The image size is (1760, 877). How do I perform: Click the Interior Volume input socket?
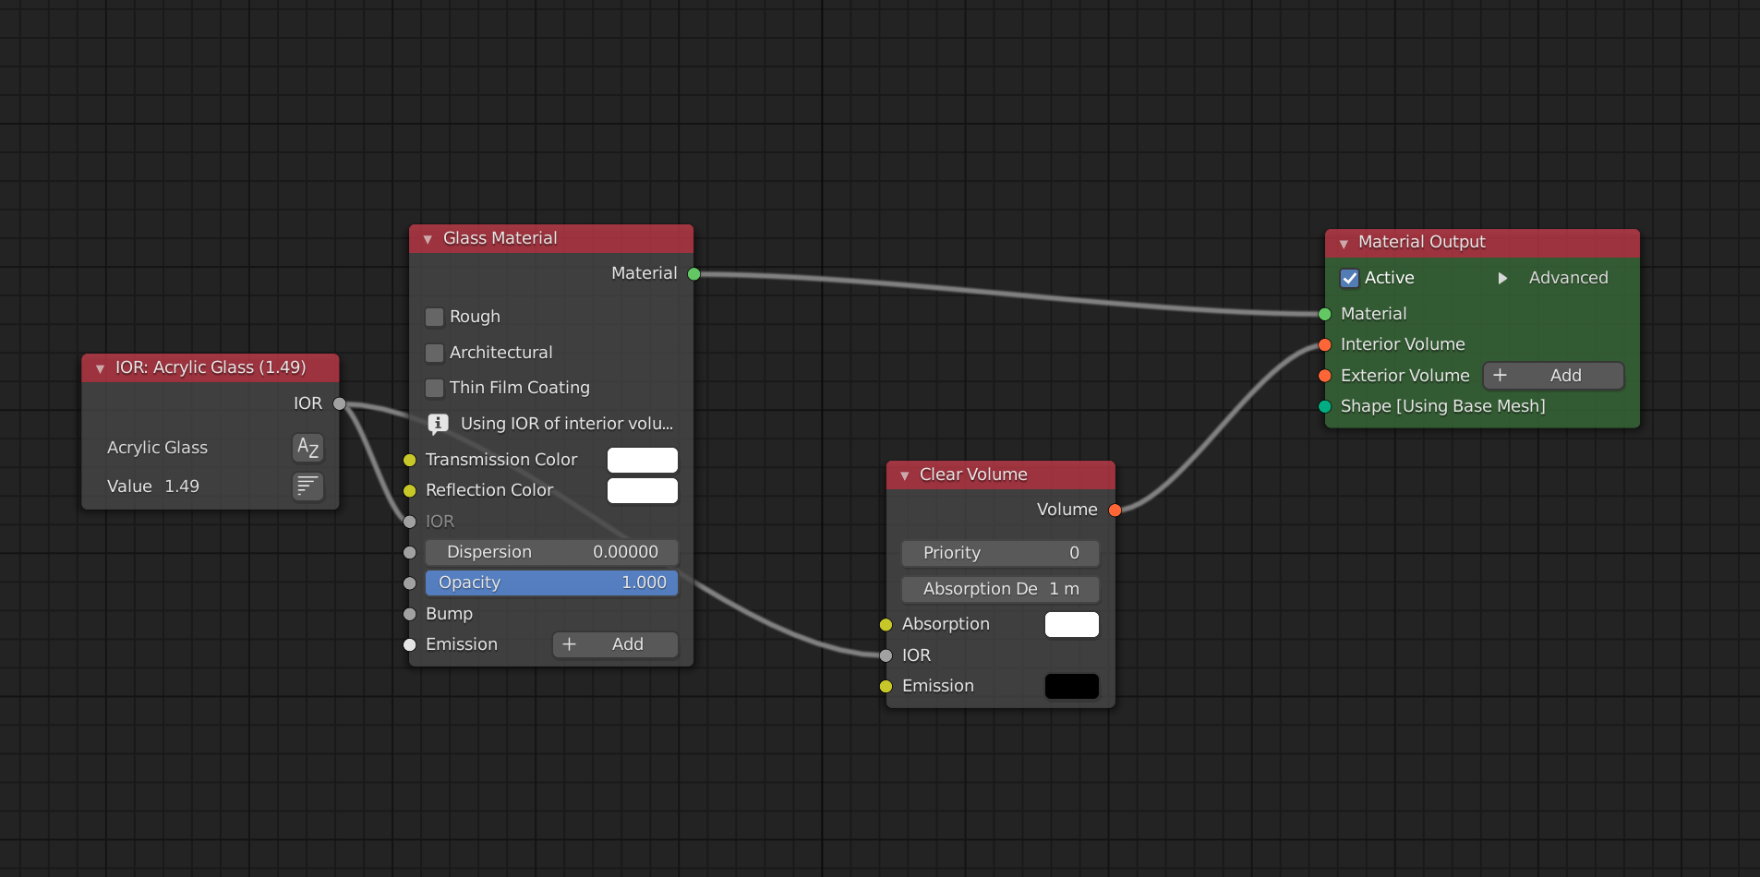tap(1324, 345)
